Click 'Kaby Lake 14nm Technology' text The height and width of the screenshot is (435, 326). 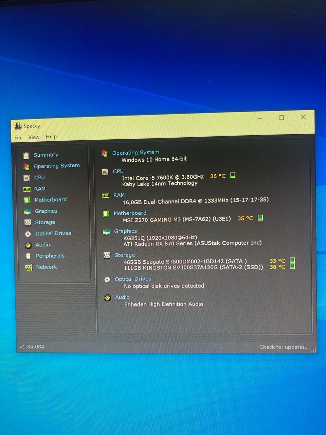pyautogui.click(x=160, y=184)
